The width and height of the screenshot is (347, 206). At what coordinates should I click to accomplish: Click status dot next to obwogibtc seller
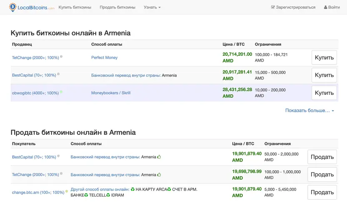point(61,92)
